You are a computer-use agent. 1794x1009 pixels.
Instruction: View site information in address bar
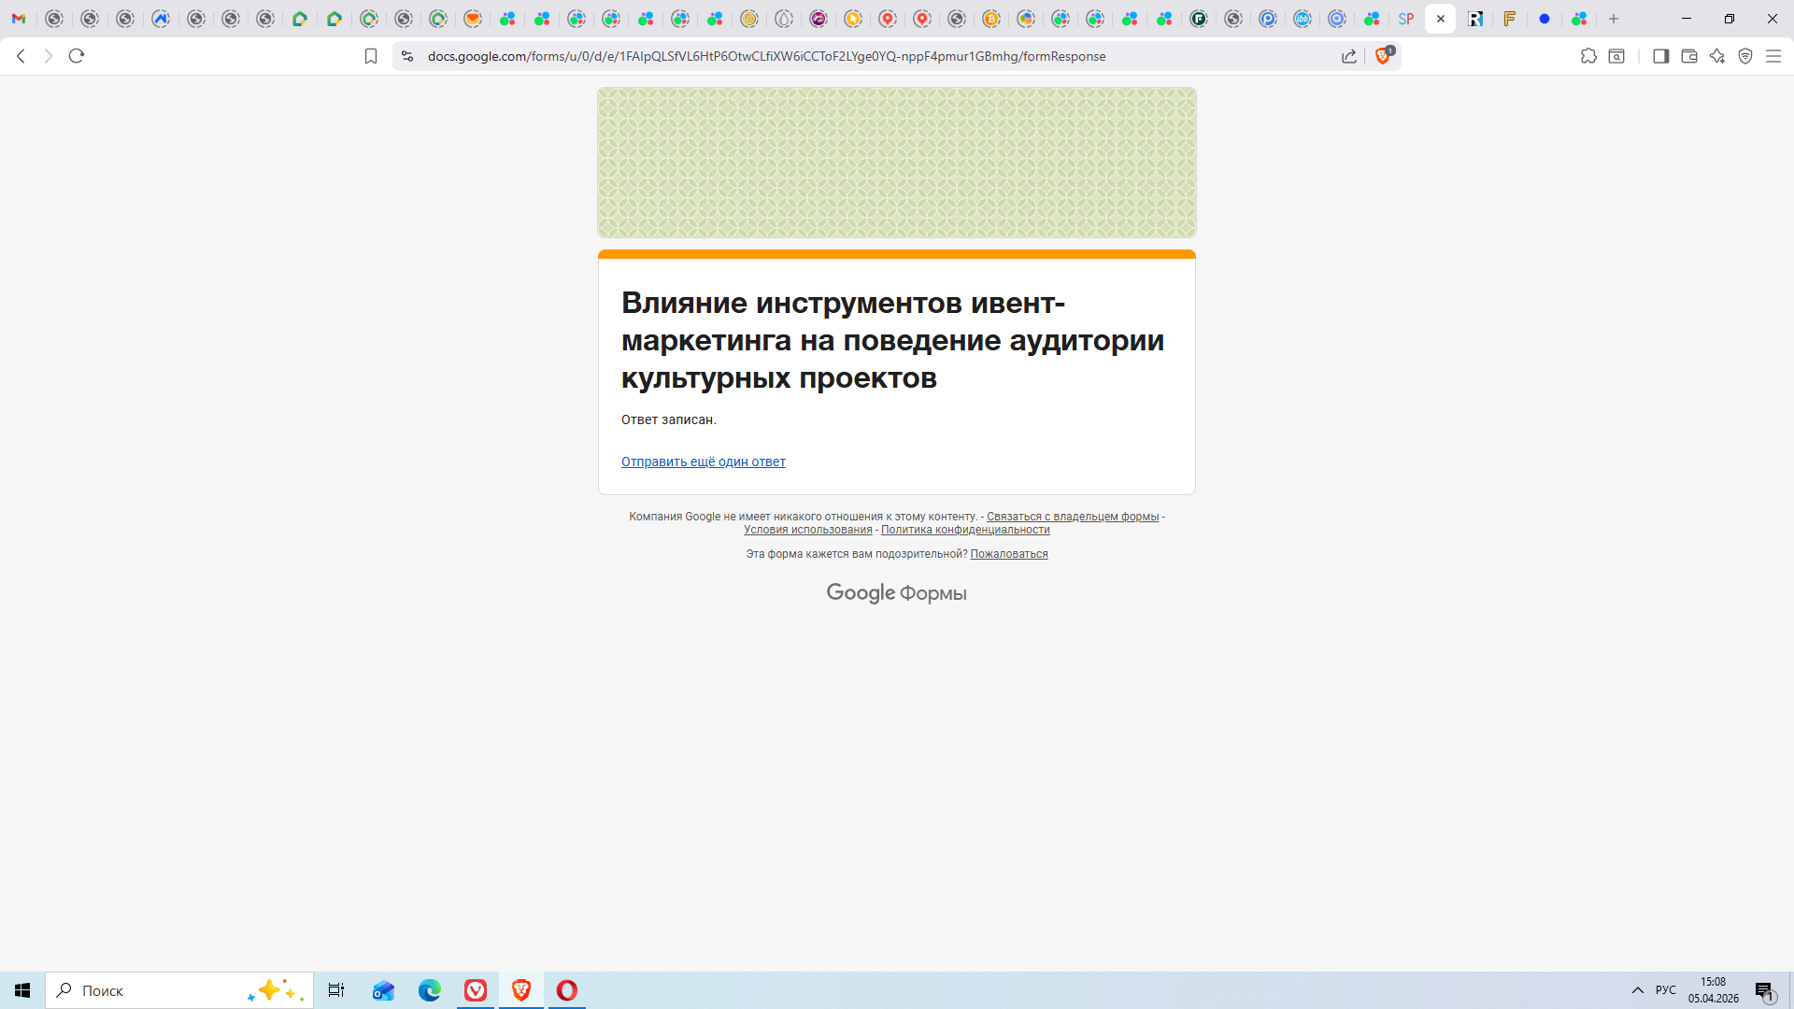[x=406, y=56]
